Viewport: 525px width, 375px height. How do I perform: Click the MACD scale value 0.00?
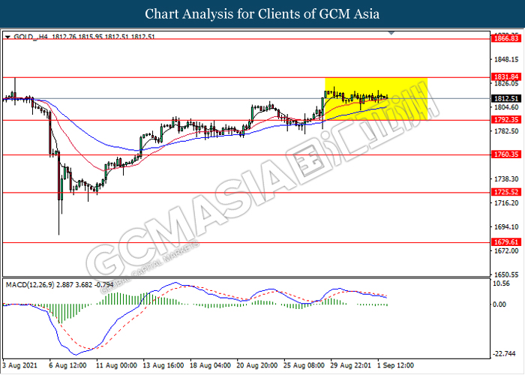tap(499, 304)
